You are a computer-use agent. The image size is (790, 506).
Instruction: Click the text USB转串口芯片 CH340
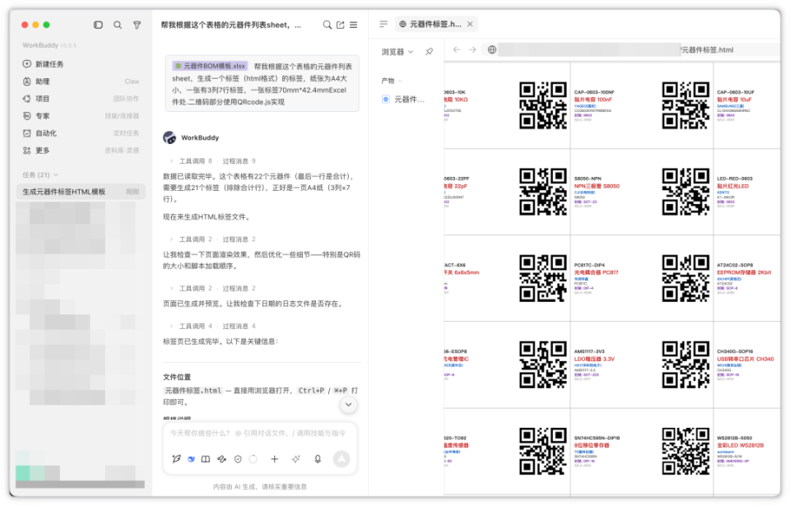[x=746, y=359]
